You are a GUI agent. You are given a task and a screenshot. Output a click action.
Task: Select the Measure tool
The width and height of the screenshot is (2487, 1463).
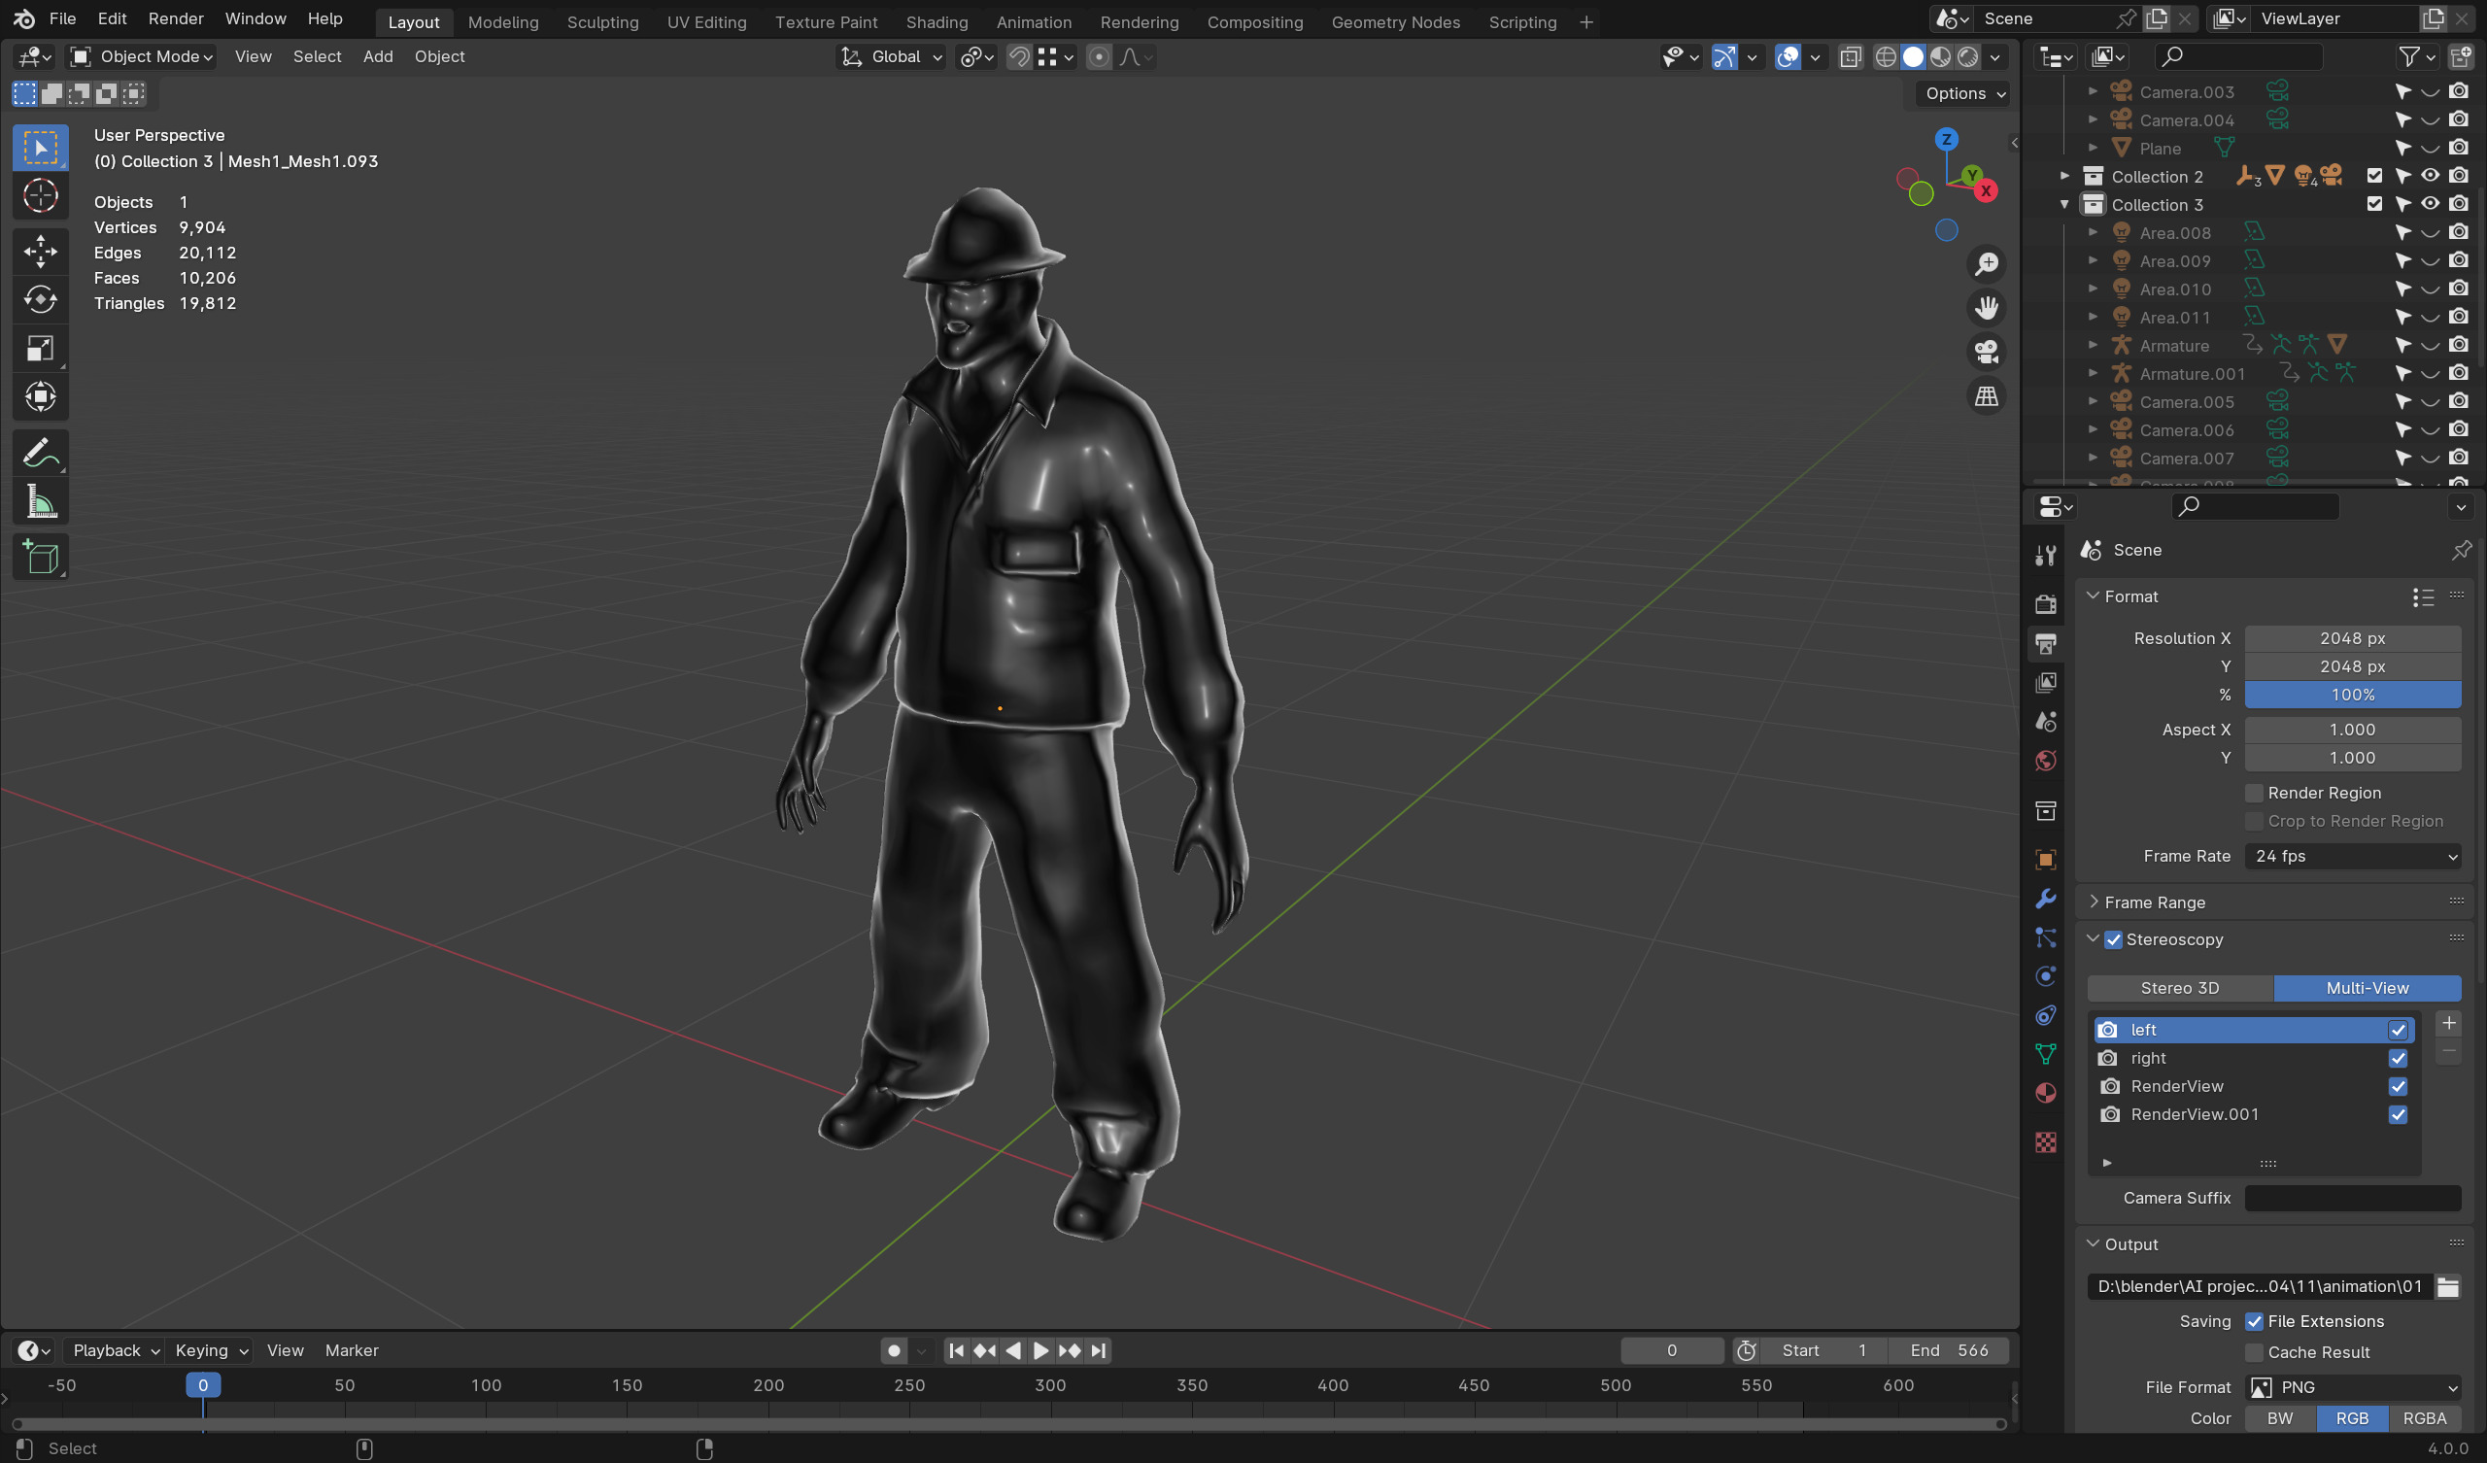(41, 502)
